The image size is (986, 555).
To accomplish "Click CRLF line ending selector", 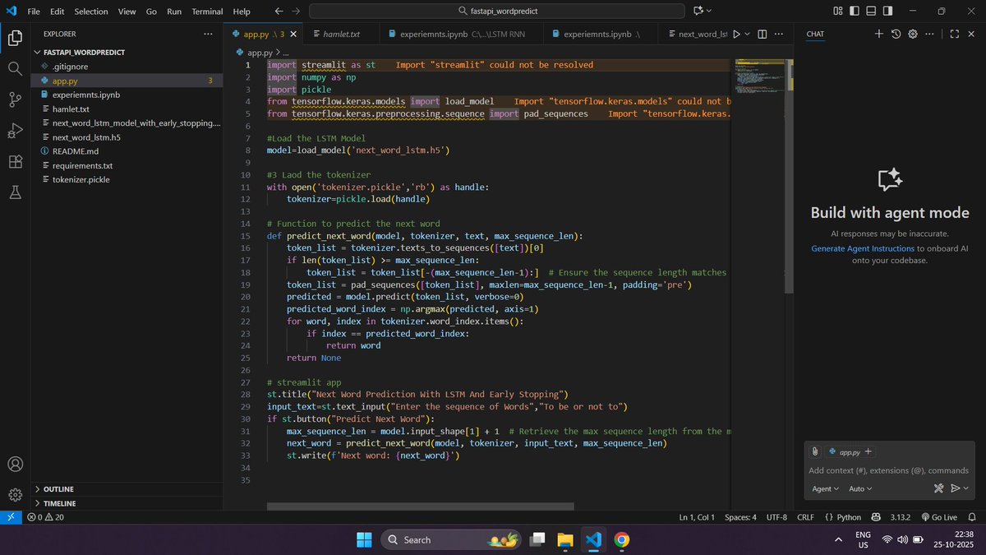I will point(804,517).
